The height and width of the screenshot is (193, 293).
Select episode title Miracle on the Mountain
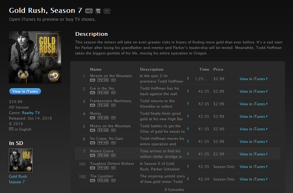(111, 76)
